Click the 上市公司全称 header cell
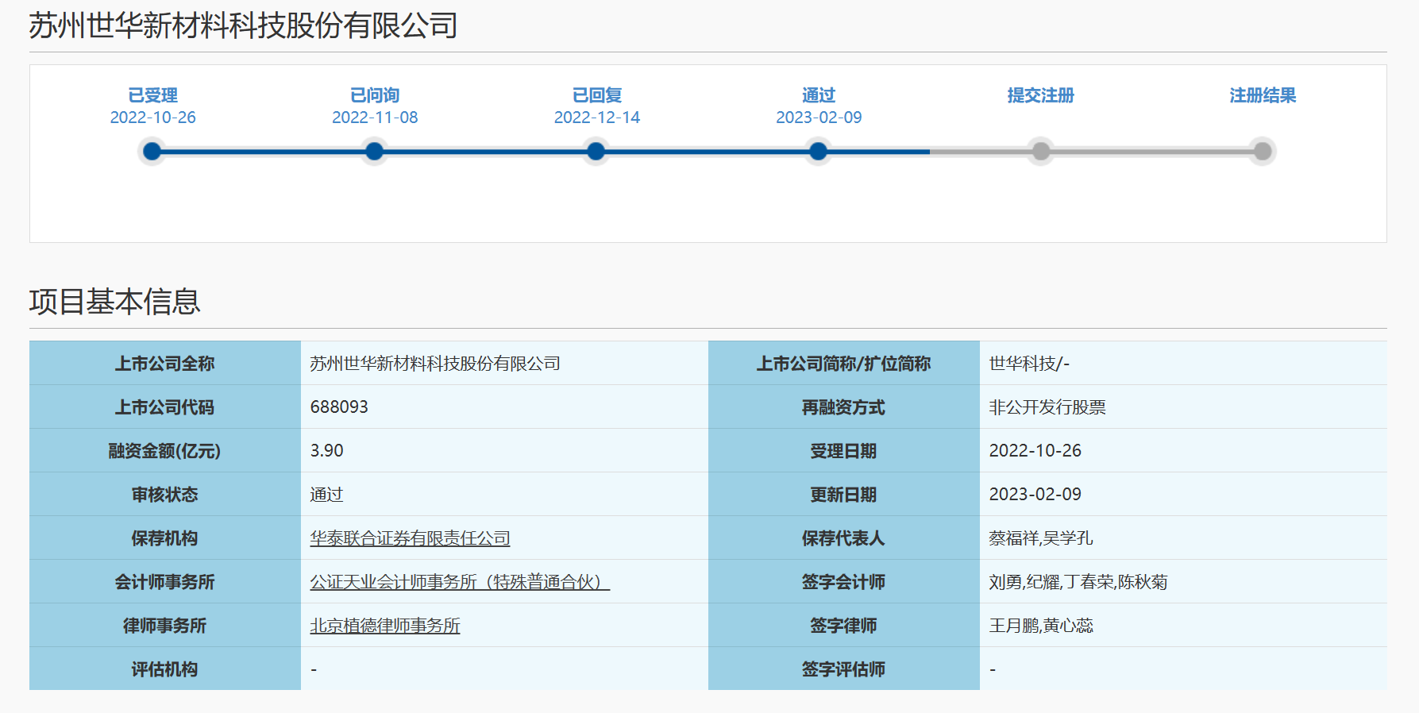 [165, 363]
